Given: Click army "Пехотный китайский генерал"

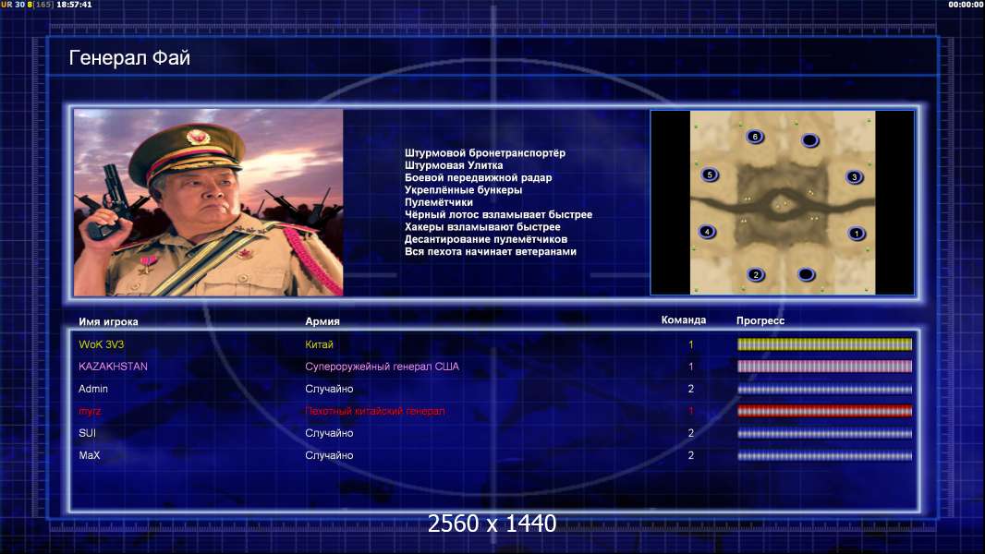Looking at the screenshot, I should point(375,412).
